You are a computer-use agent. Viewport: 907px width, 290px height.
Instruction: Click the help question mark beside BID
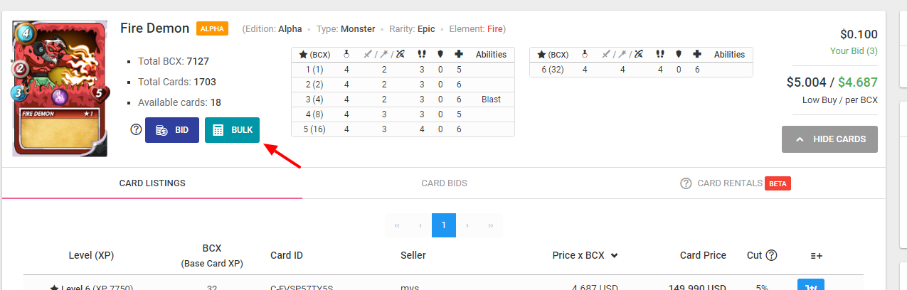click(x=136, y=130)
